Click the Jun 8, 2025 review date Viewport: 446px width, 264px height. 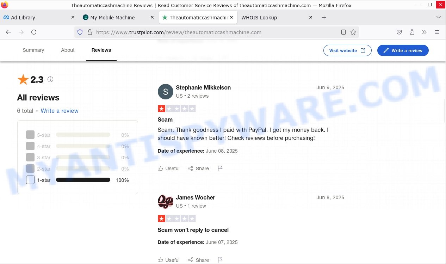pyautogui.click(x=330, y=197)
